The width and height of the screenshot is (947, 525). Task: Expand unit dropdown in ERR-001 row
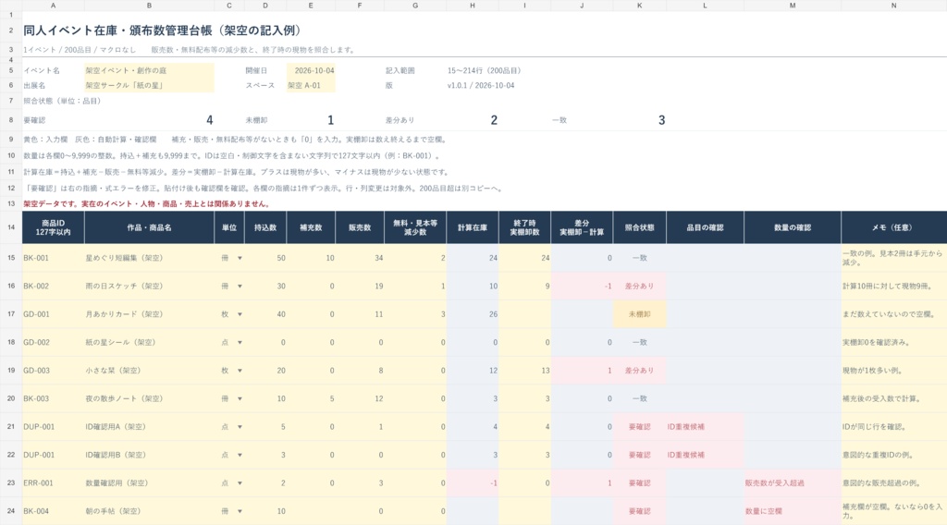(240, 483)
